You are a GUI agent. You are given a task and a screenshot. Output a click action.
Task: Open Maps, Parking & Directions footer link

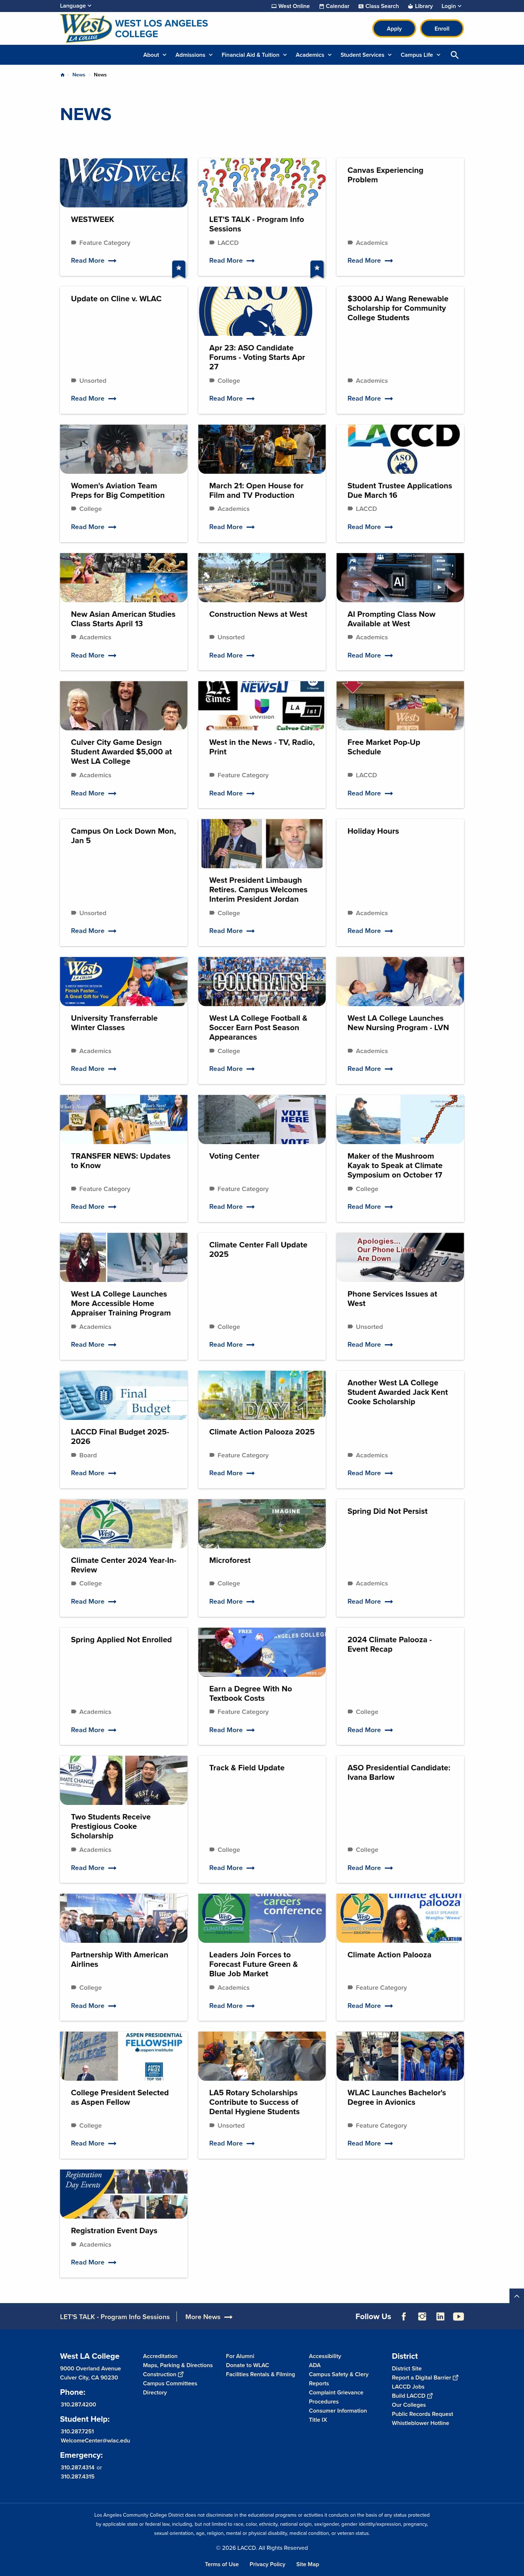point(178,2365)
